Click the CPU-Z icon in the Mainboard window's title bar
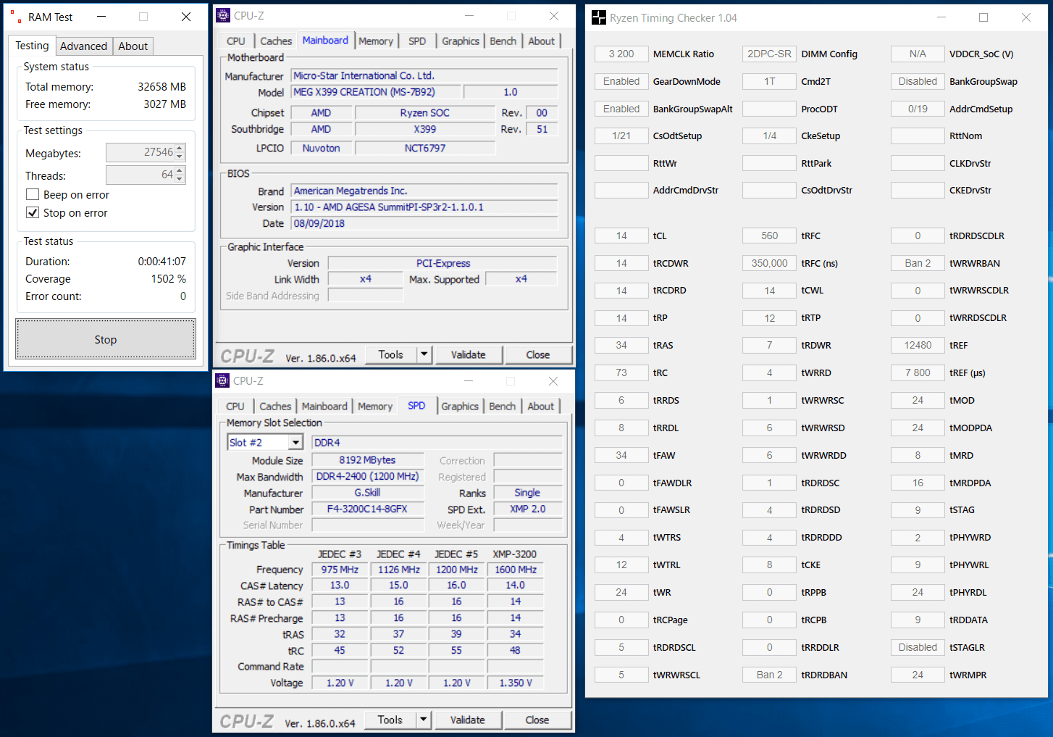Image resolution: width=1053 pixels, height=737 pixels. click(223, 15)
